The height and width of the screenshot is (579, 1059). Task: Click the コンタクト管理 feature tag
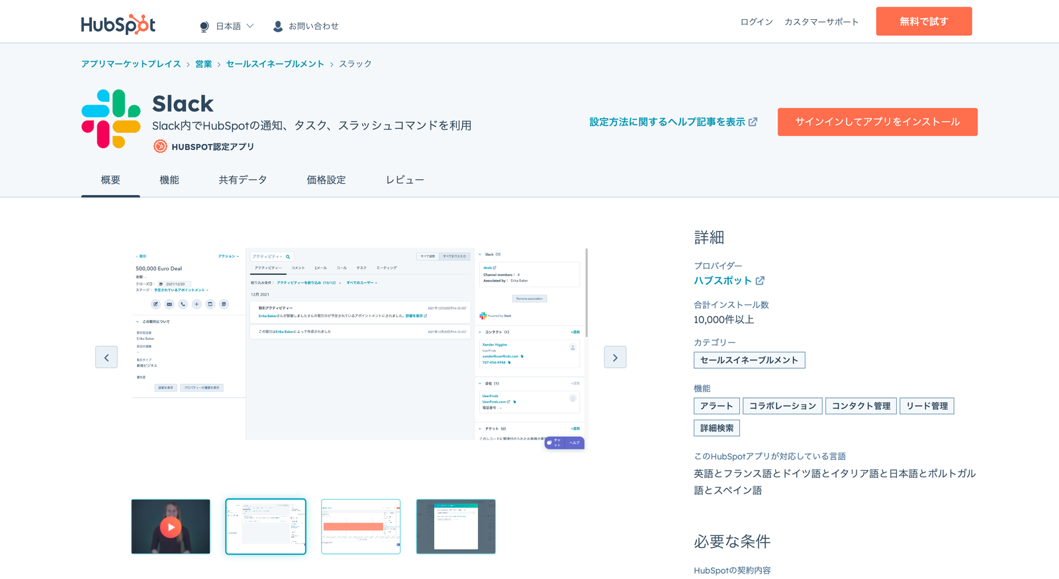(x=861, y=406)
